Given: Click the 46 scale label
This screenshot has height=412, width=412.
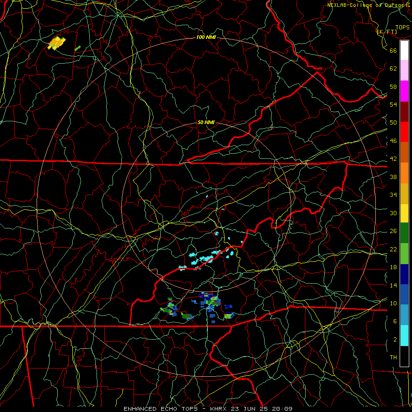Looking at the screenshot, I should click(393, 141).
